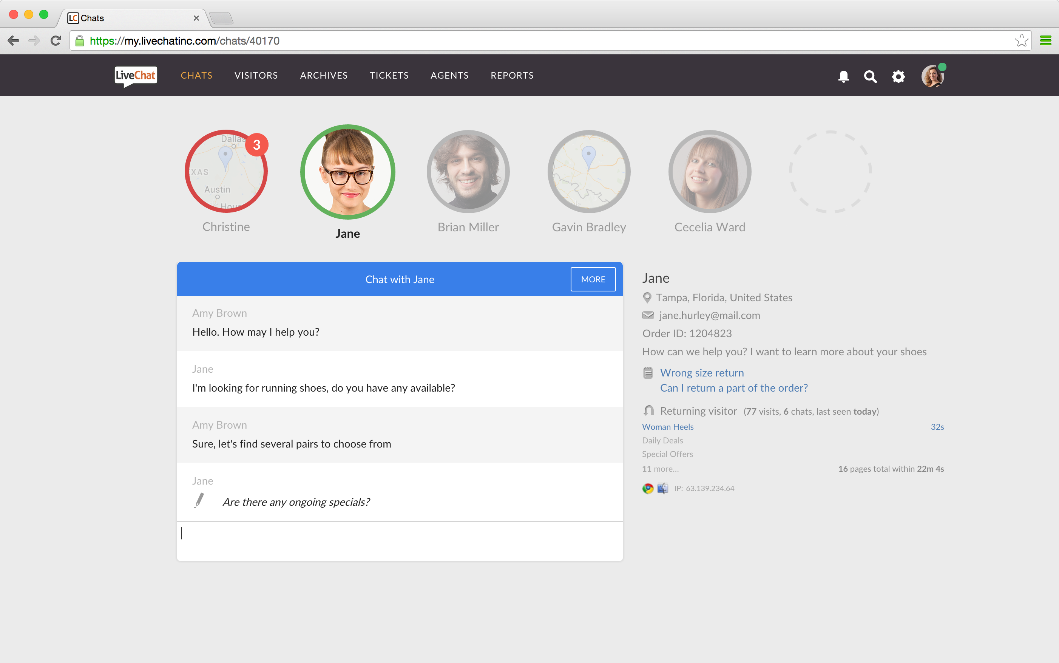This screenshot has height=663, width=1059.
Task: Open Chrome hamburger menu
Action: tap(1045, 41)
